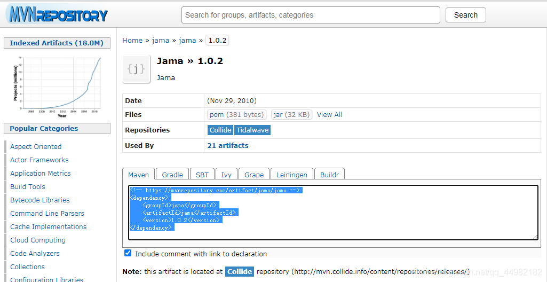Download the pom (381 bytes) file

(x=236, y=114)
